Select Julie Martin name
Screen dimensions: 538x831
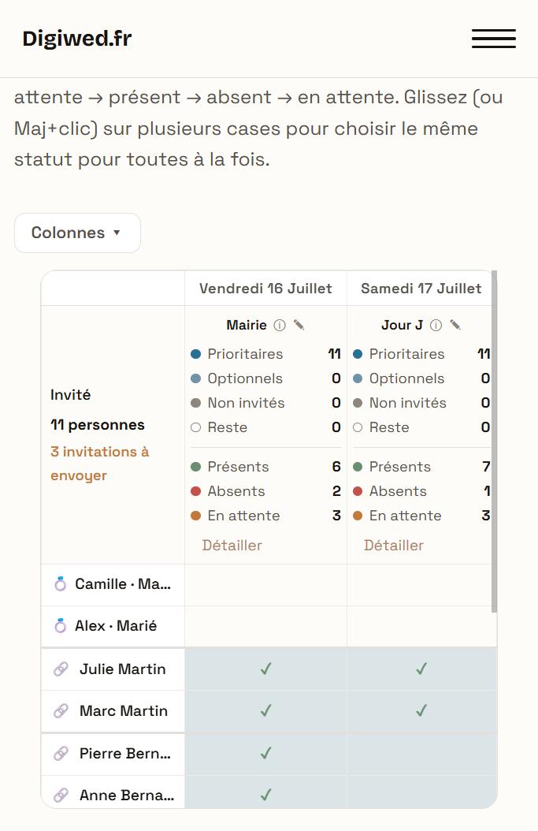pos(122,669)
